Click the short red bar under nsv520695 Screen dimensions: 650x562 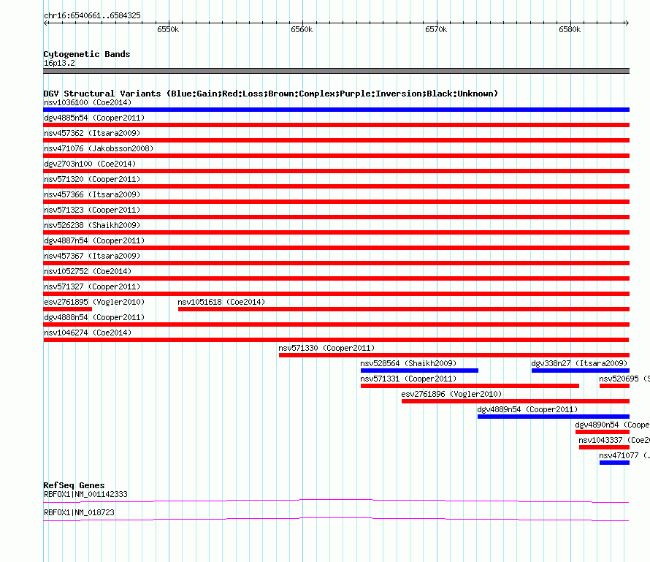pos(614,386)
